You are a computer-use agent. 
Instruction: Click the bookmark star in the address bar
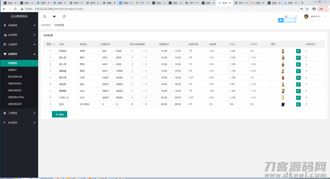pyautogui.click(x=307, y=9)
